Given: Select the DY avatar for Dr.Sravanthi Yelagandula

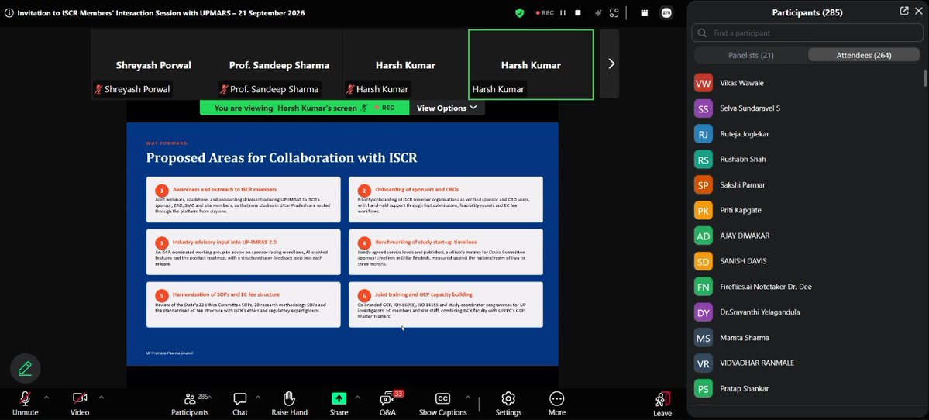Looking at the screenshot, I should tap(704, 313).
